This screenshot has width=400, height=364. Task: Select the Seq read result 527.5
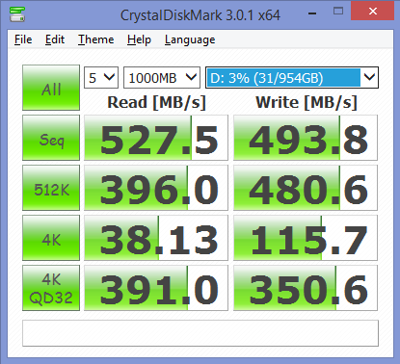coord(156,138)
